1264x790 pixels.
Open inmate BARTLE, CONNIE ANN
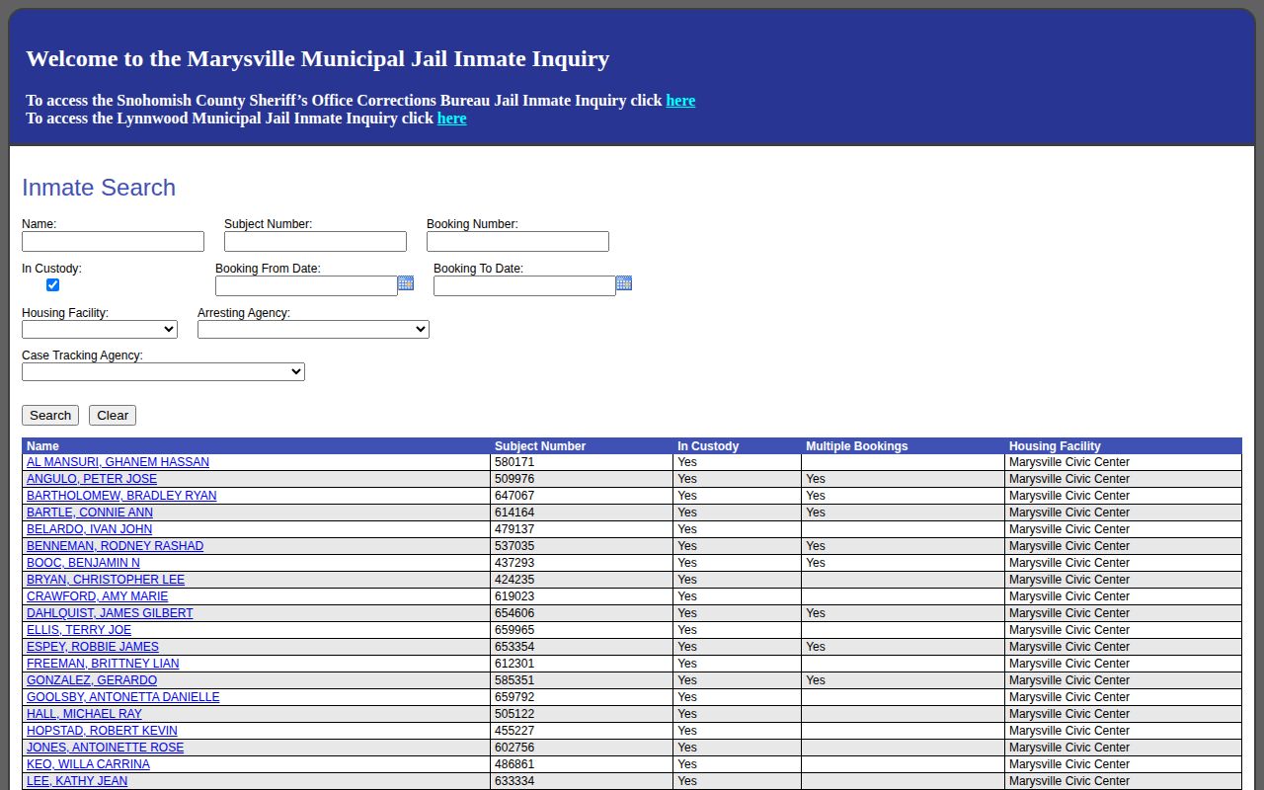pos(90,513)
